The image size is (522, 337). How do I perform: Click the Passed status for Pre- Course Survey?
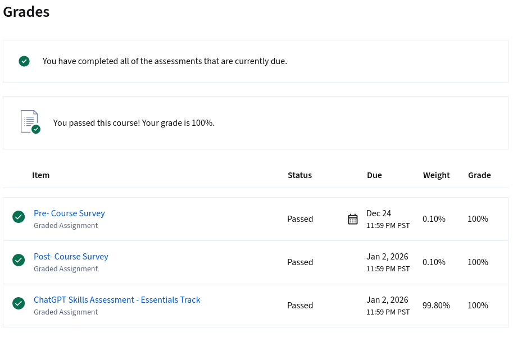tap(300, 219)
